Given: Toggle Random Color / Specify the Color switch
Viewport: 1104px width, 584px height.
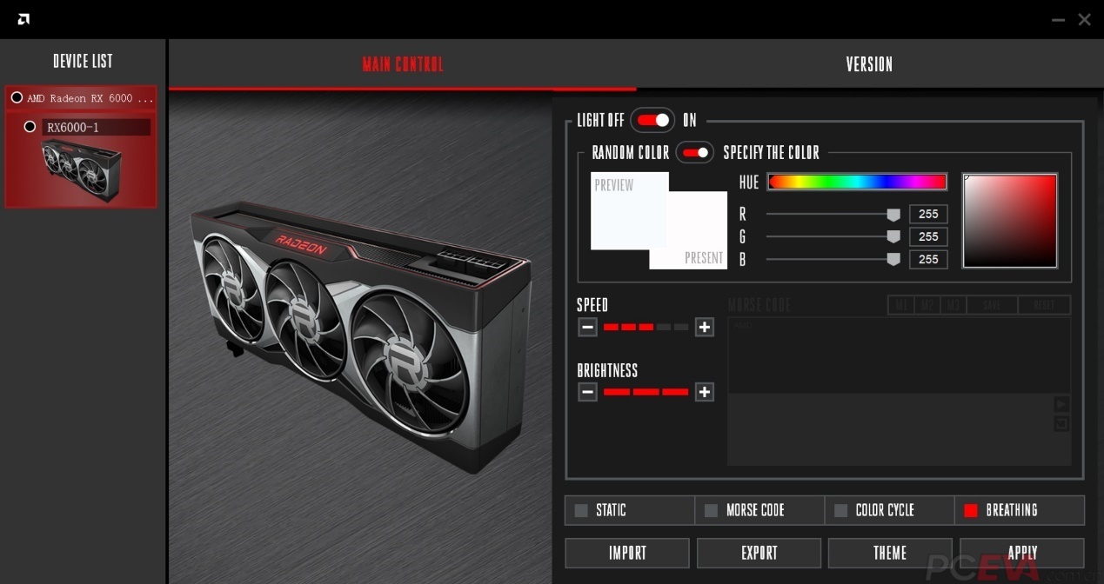Looking at the screenshot, I should click(695, 153).
